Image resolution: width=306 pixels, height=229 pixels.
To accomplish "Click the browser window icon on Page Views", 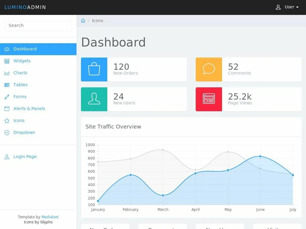I will pos(209,98).
